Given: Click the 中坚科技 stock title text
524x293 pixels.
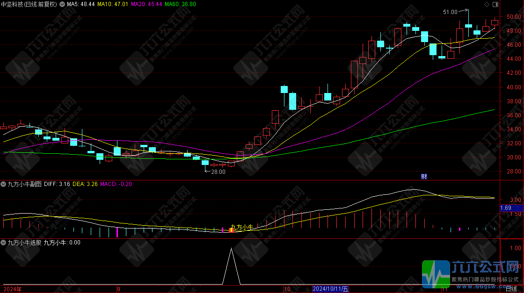Looking at the screenshot, I should (x=14, y=4).
